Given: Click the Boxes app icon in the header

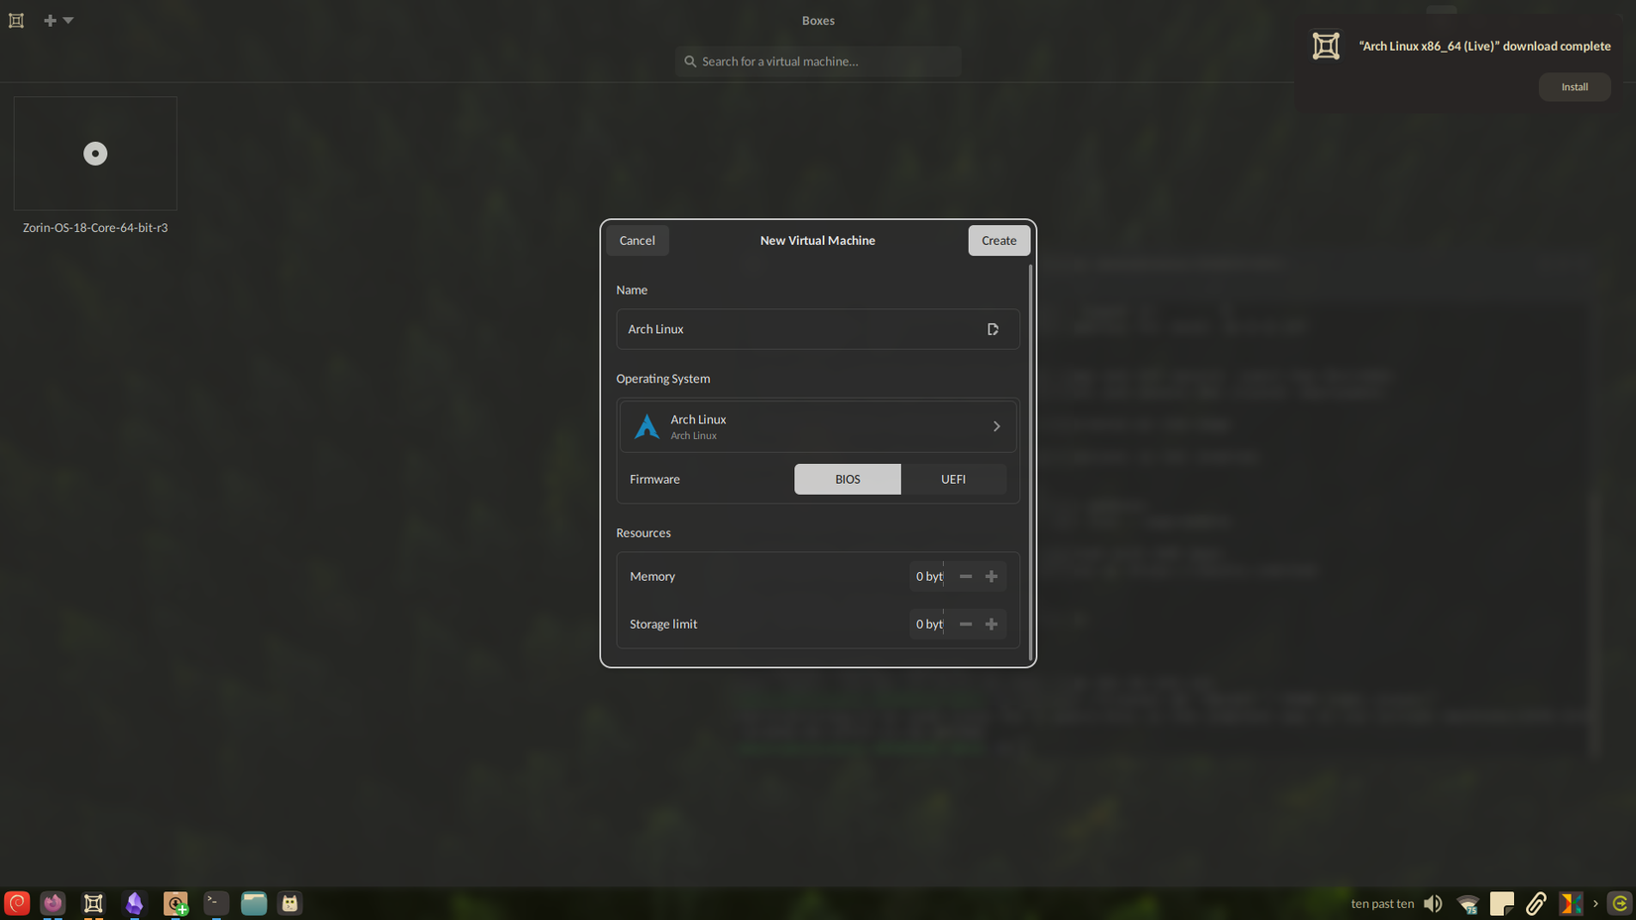Looking at the screenshot, I should point(16,20).
